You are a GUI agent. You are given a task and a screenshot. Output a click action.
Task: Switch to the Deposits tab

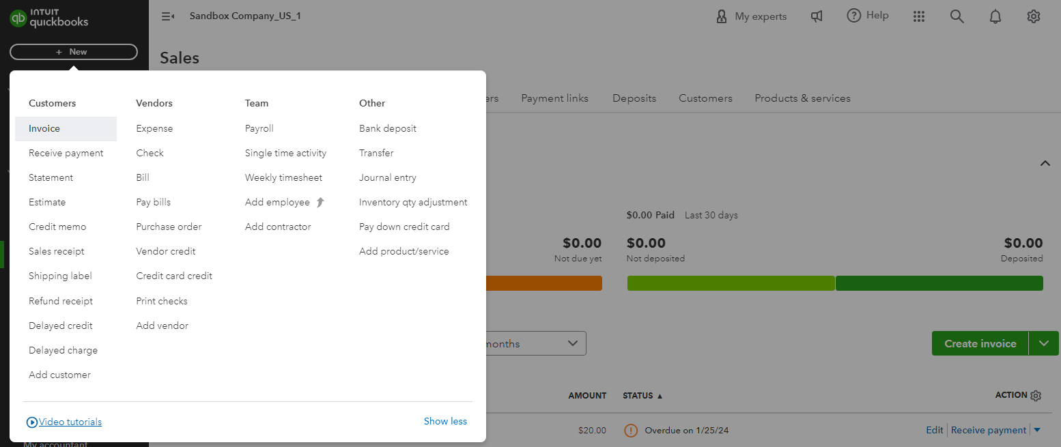634,98
